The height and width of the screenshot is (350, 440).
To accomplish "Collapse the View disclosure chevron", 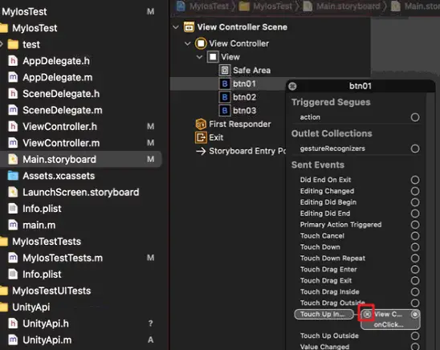I will [x=199, y=57].
